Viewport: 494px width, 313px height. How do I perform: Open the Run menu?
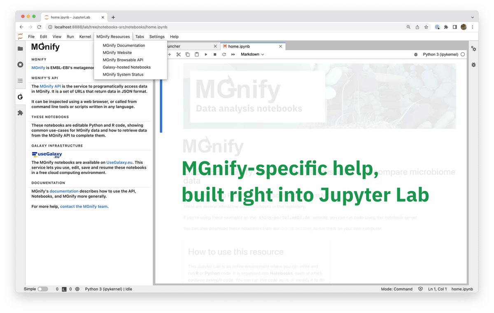coord(70,37)
